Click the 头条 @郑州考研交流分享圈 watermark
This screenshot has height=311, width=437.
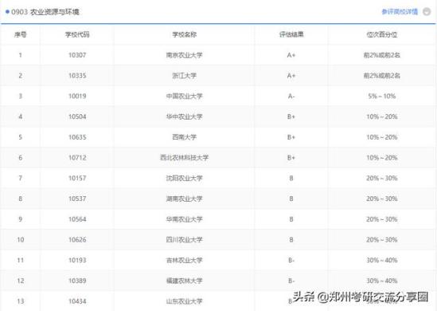click(361, 297)
